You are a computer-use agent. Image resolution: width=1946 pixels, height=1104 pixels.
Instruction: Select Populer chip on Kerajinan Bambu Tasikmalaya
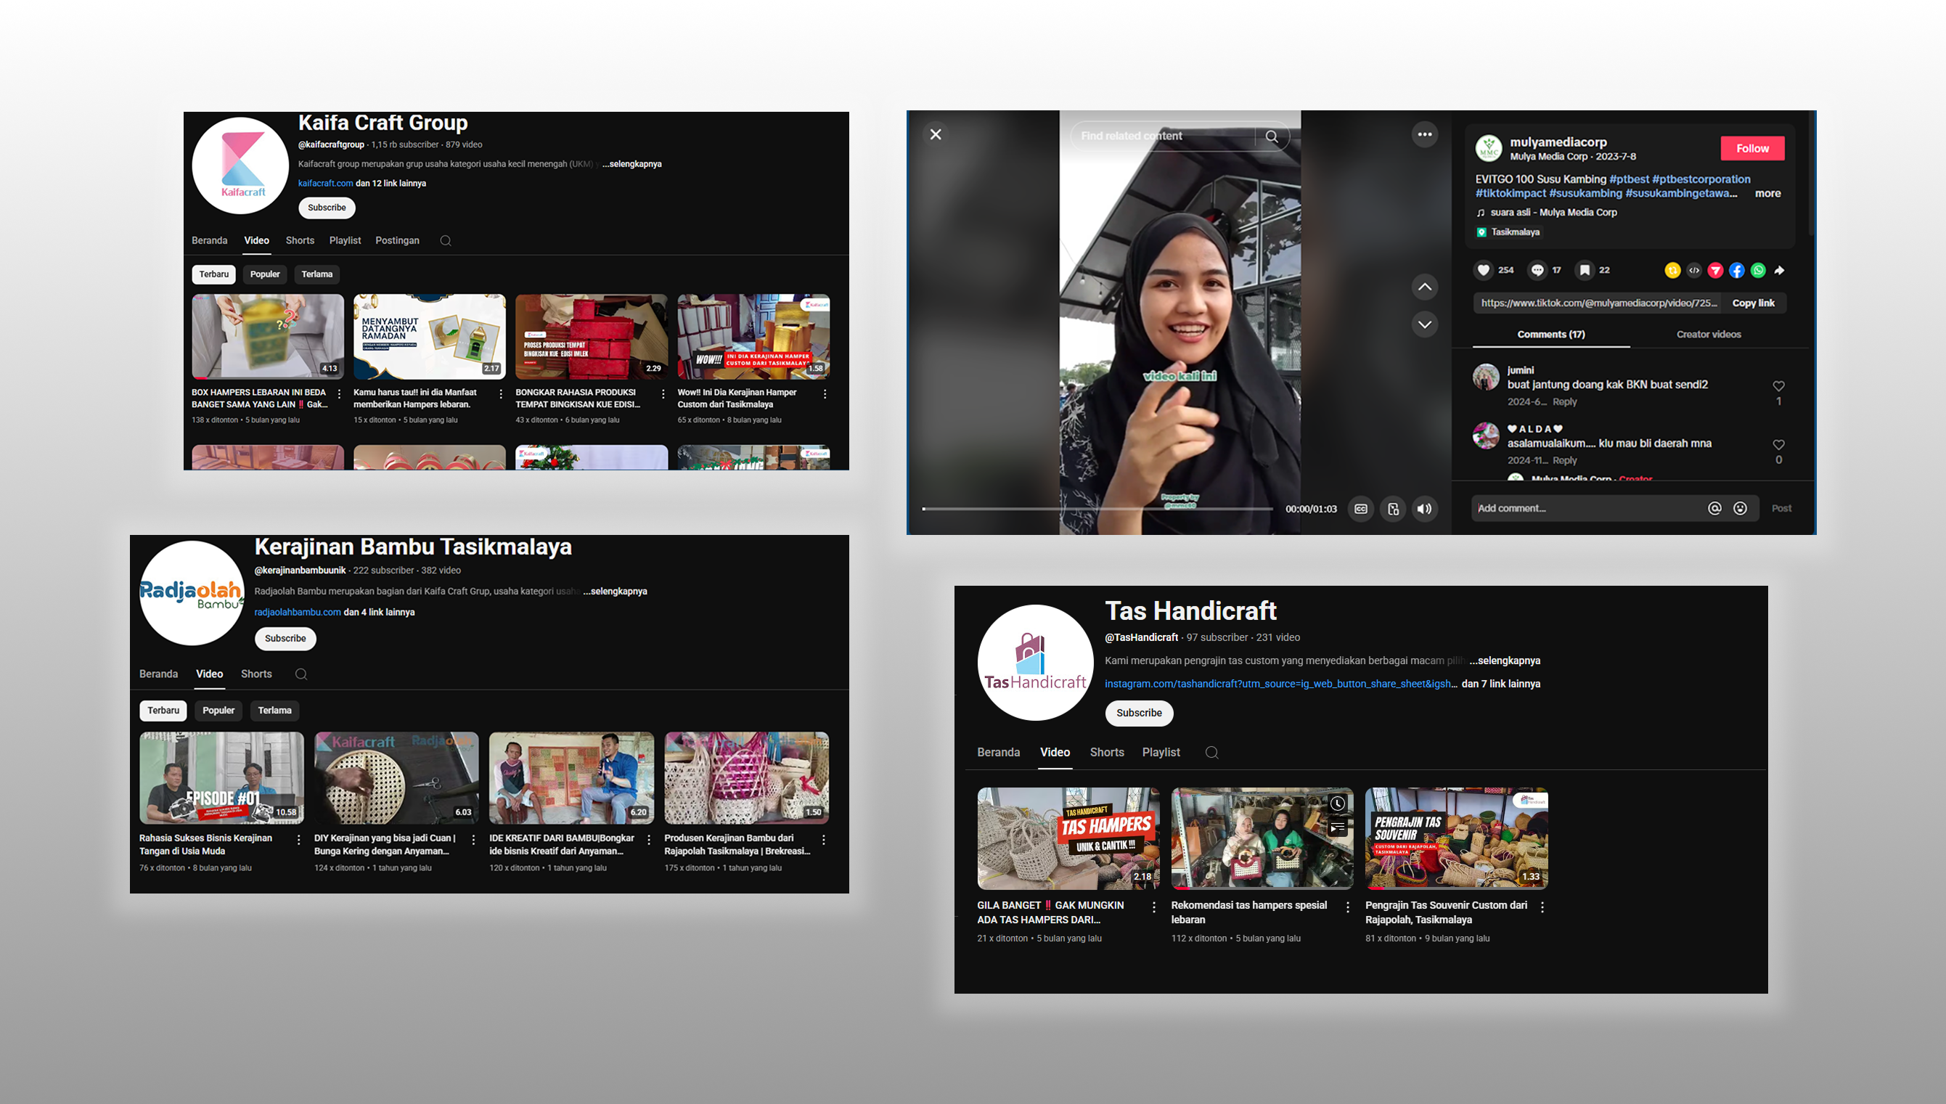pyautogui.click(x=218, y=711)
